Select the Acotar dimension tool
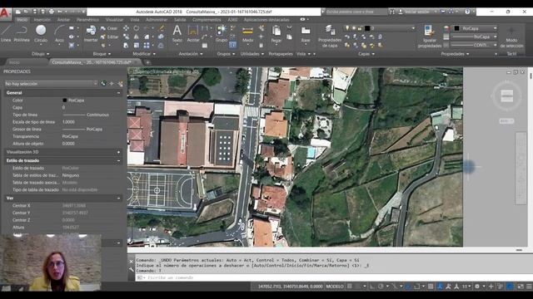 tap(193, 33)
